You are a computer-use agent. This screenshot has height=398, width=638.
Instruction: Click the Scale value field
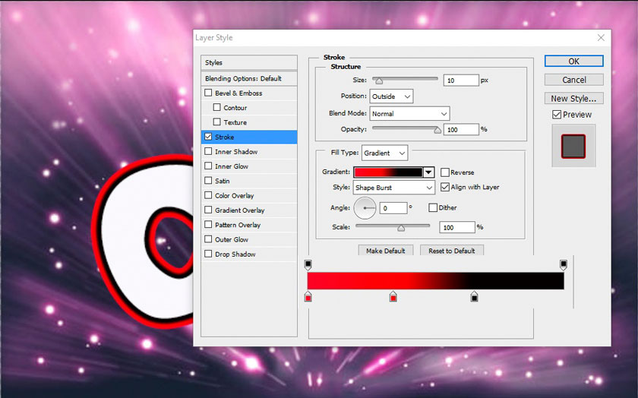(x=457, y=228)
